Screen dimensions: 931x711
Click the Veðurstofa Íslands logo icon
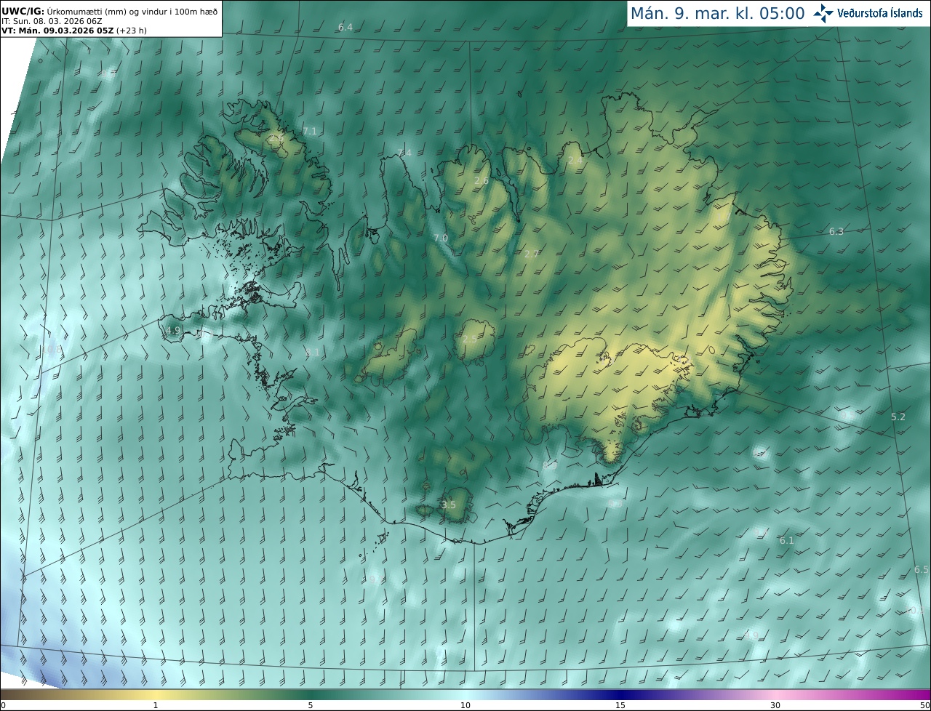(824, 13)
